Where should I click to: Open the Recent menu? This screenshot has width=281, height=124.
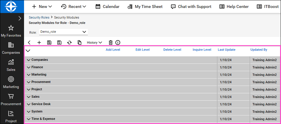click(x=74, y=6)
